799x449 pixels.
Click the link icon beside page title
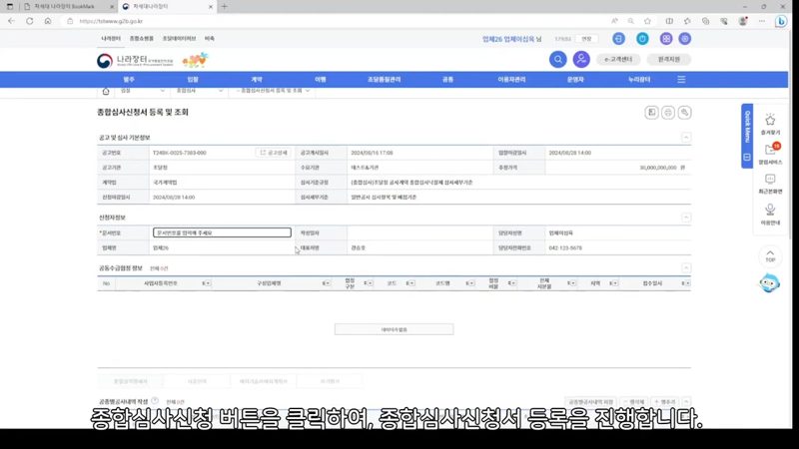click(684, 113)
